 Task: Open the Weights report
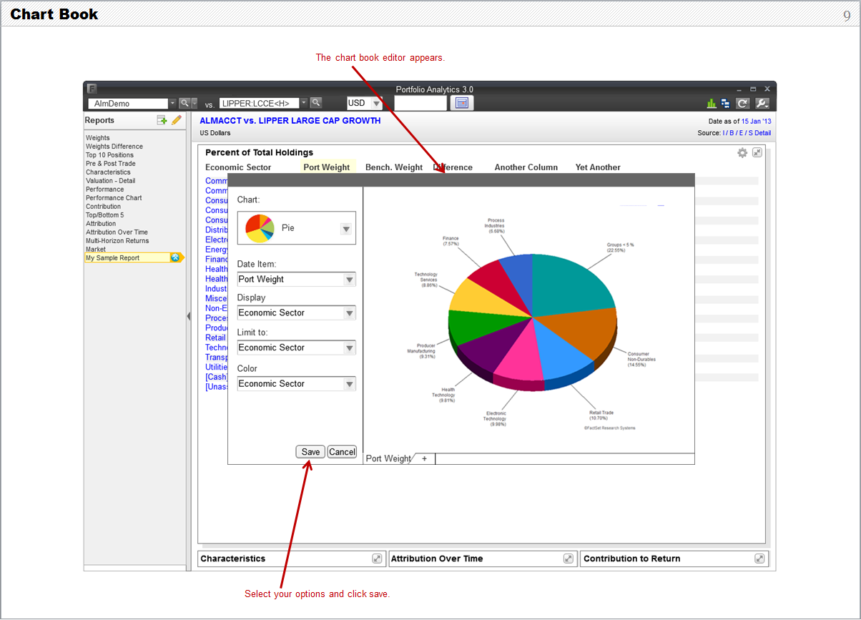[x=98, y=138]
